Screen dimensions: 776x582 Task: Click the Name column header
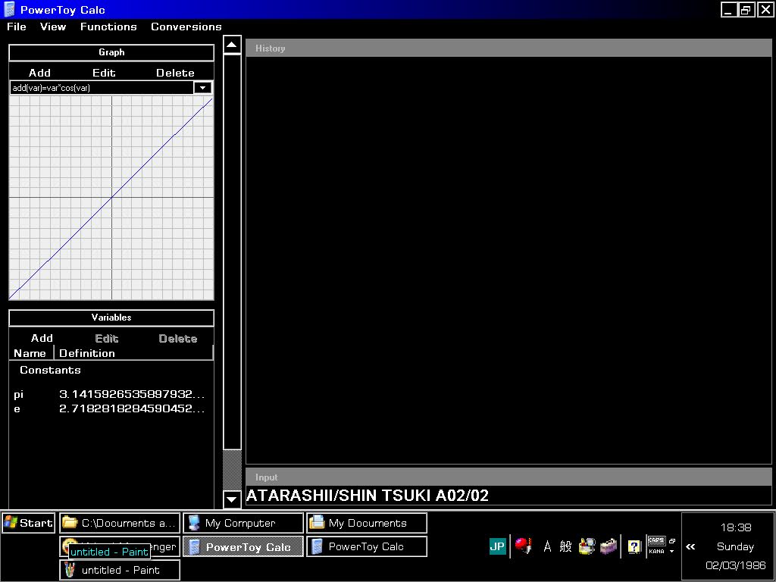tap(30, 353)
